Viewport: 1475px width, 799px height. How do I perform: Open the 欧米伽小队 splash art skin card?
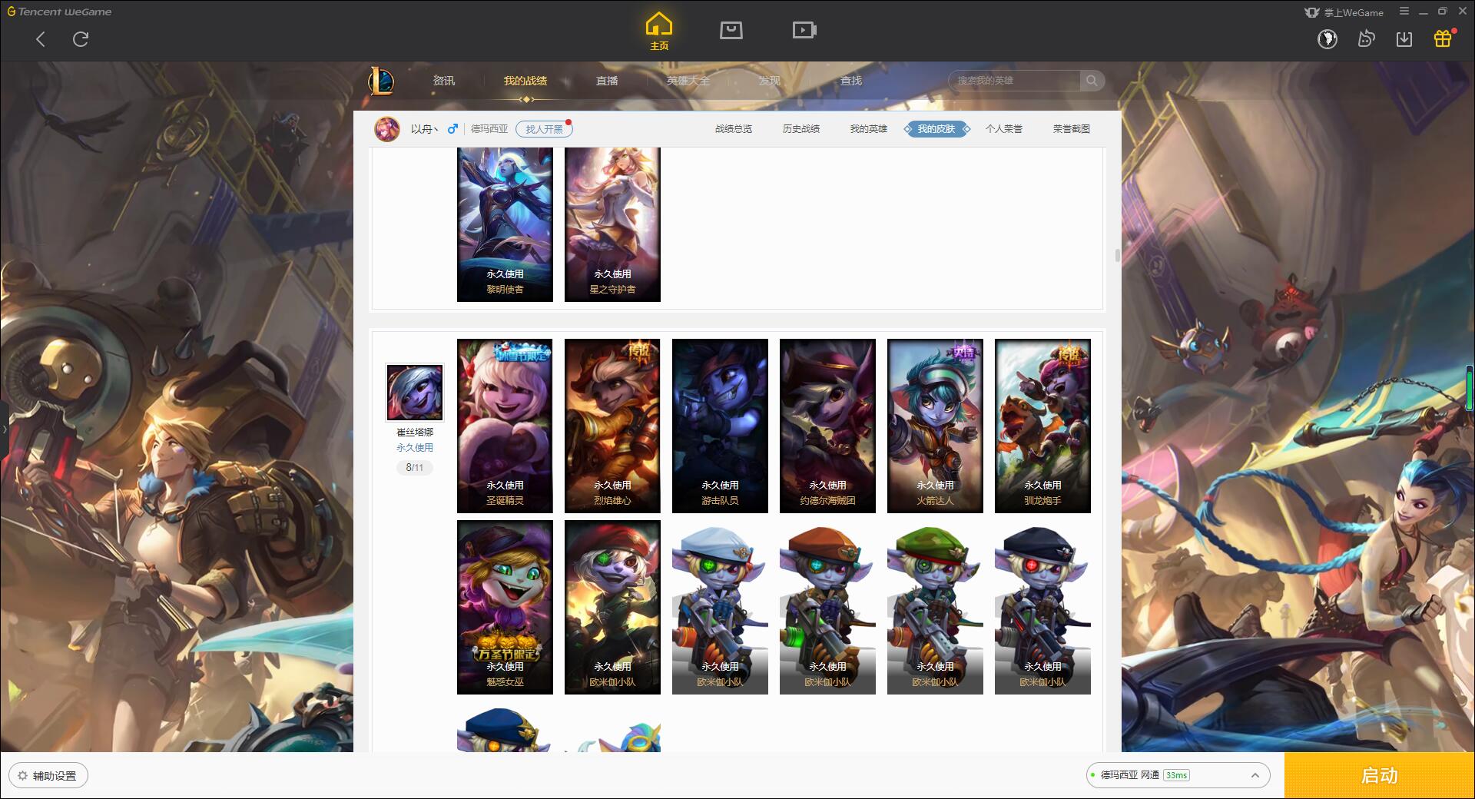(612, 607)
